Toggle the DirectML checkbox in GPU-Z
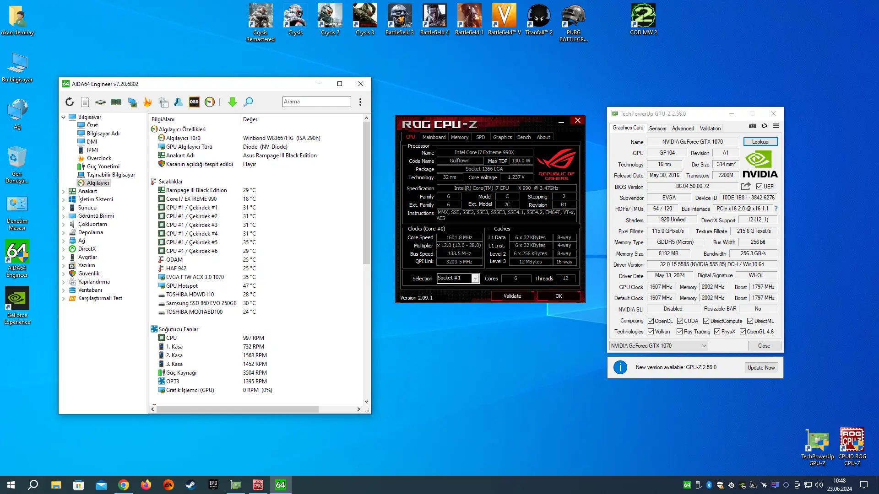 750,321
